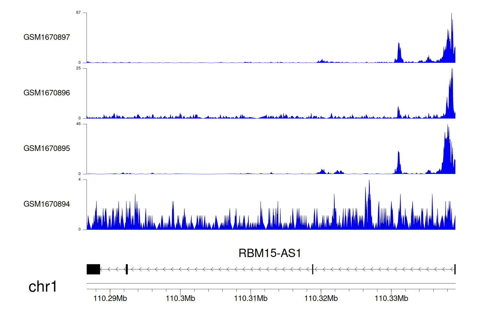Viewport: 480px width, 314px height.
Task: Click the chr1 chromosome label
Action: pyautogui.click(x=43, y=286)
